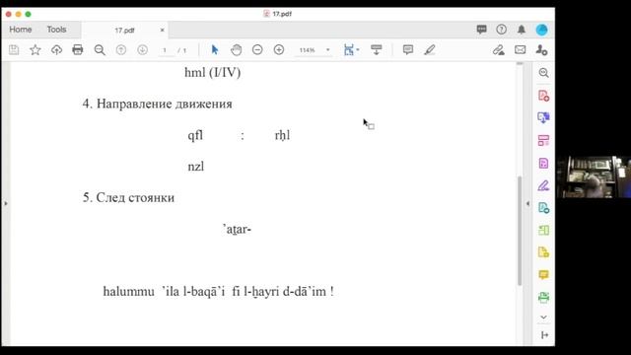Open the zoom level dropdown arrow
Viewport: 631px width, 355px height.
tap(328, 50)
